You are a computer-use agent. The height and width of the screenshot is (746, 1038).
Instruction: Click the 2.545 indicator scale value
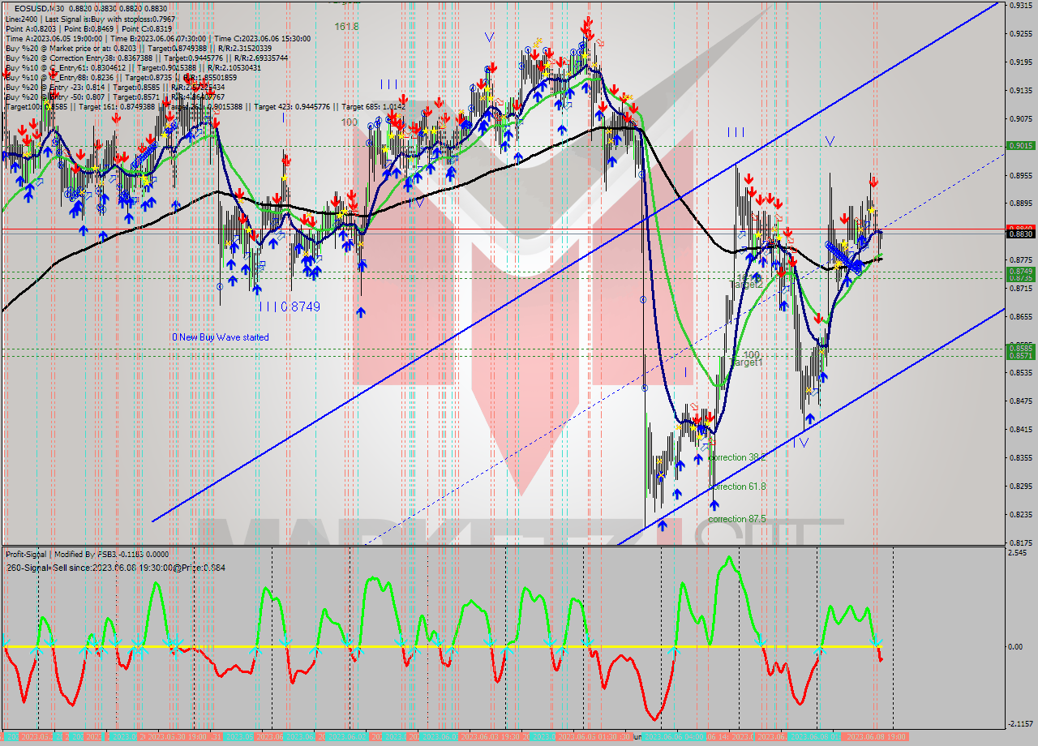[1017, 553]
